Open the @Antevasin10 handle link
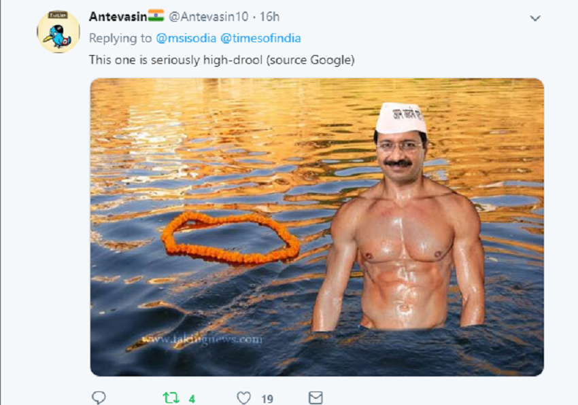578x405 pixels. point(206,16)
